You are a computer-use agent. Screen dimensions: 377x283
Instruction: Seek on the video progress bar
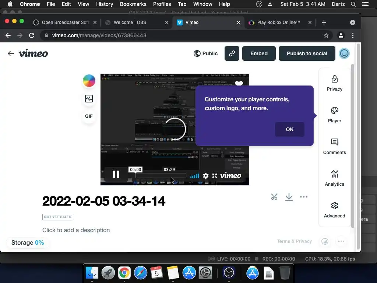161,176
